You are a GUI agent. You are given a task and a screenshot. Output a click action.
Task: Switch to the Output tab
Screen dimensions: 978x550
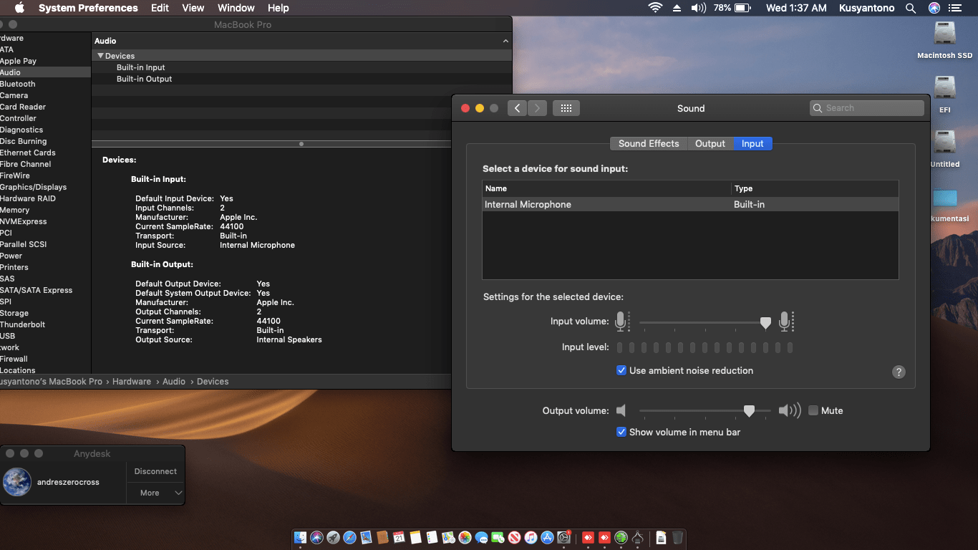click(x=710, y=143)
